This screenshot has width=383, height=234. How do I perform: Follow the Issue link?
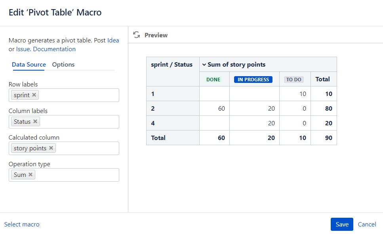tap(23, 49)
